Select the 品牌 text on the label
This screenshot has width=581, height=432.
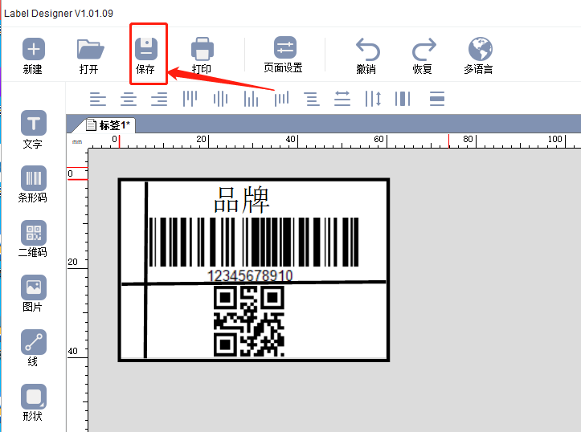tap(242, 200)
